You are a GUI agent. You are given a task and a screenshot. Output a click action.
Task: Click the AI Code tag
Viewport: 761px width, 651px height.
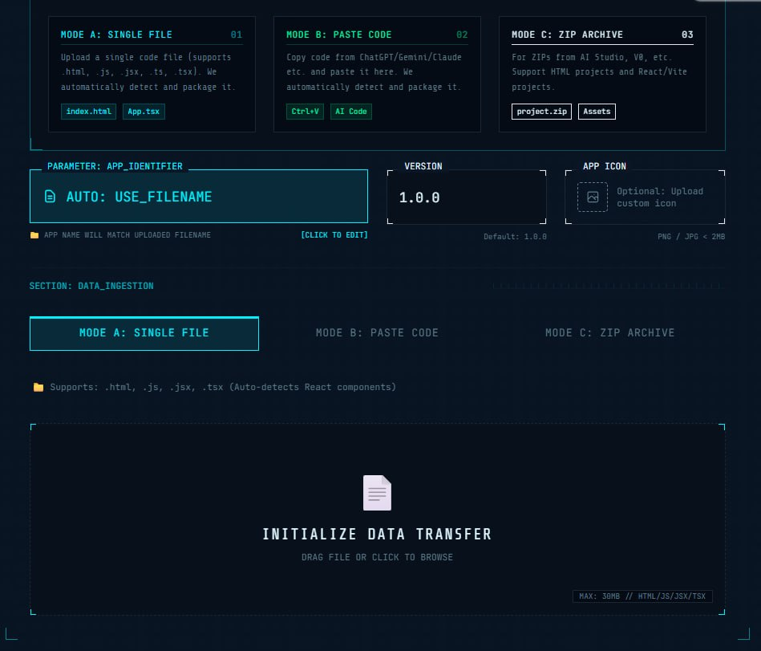[350, 112]
